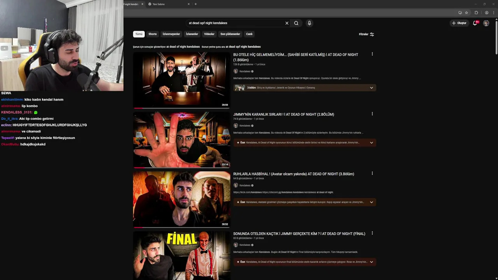Open the Chrome profile icon
Image resolution: width=498 pixels, height=280 pixels.
coord(486,12)
